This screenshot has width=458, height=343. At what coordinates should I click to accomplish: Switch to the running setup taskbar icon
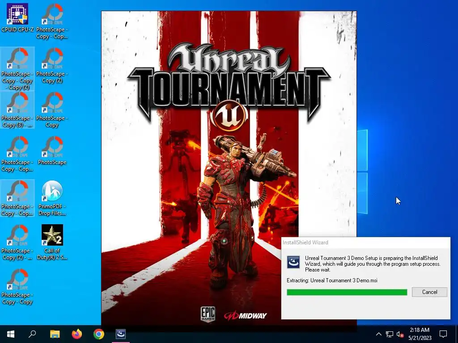(121, 334)
